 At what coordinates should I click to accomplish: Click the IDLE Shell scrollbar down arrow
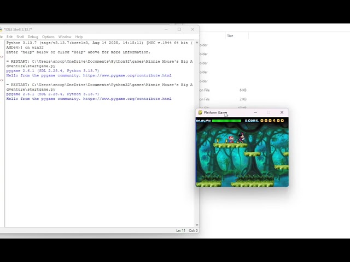(x=197, y=225)
